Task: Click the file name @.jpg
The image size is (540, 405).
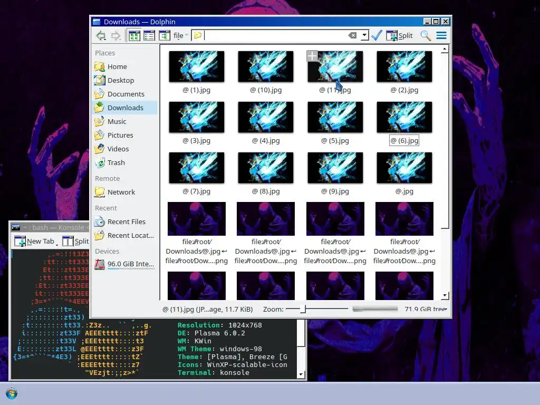Action: click(x=404, y=191)
